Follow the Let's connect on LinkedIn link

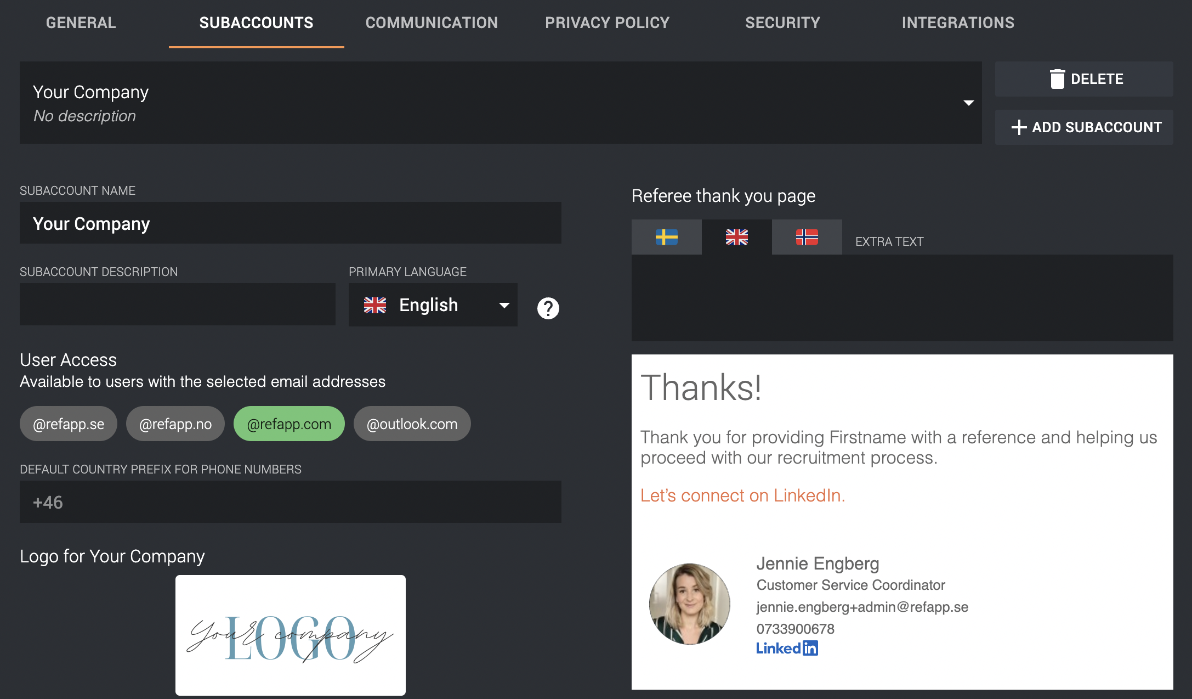[x=742, y=495]
